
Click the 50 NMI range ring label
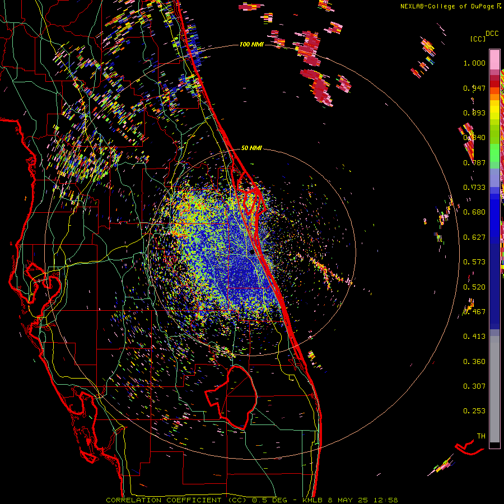[251, 148]
